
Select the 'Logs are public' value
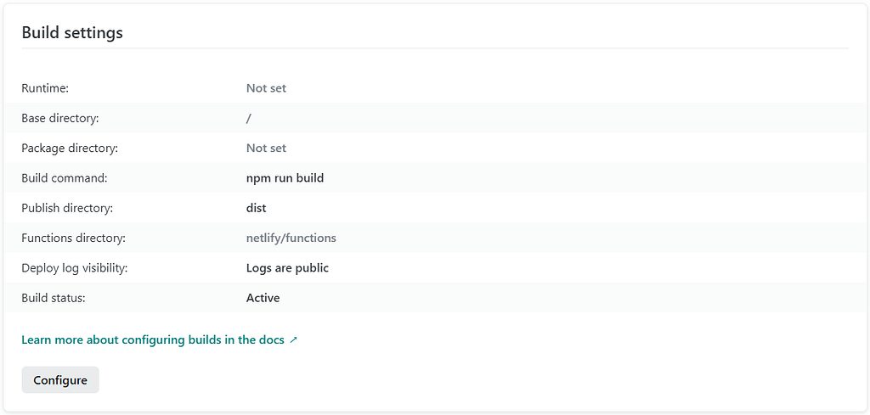[287, 267]
